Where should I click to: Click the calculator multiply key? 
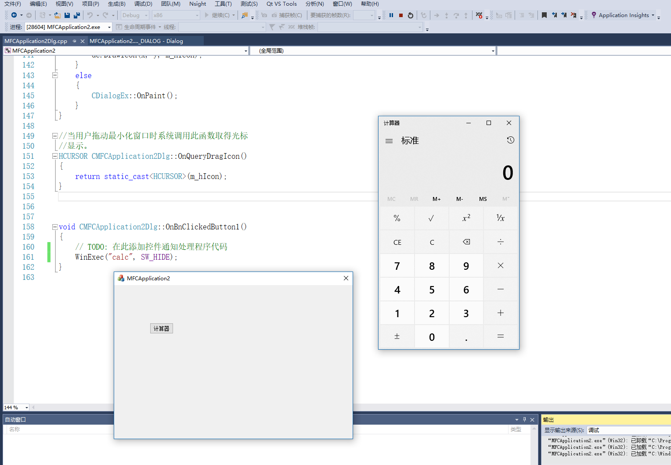point(501,265)
